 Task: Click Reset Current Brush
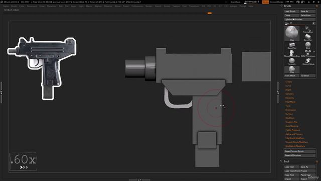pyautogui.click(x=300, y=151)
